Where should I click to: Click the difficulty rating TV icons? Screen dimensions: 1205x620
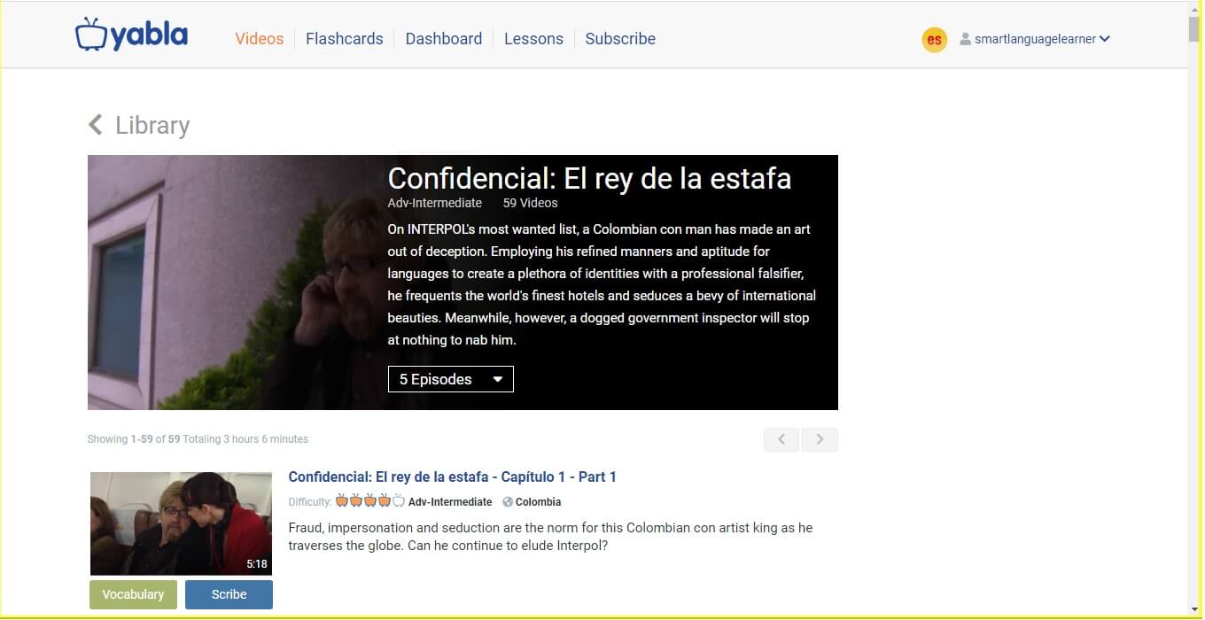click(x=369, y=501)
